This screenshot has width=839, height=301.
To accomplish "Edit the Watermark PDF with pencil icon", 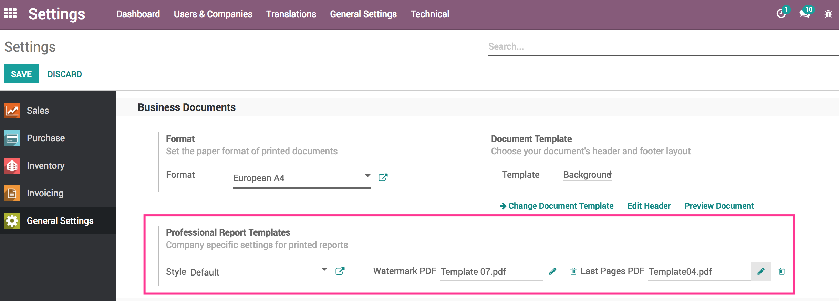I will 553,271.
